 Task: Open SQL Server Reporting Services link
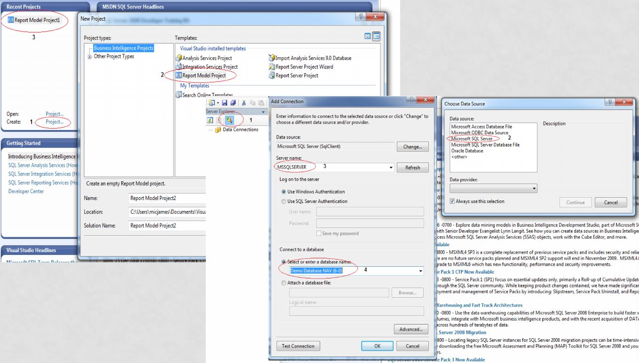click(x=43, y=182)
